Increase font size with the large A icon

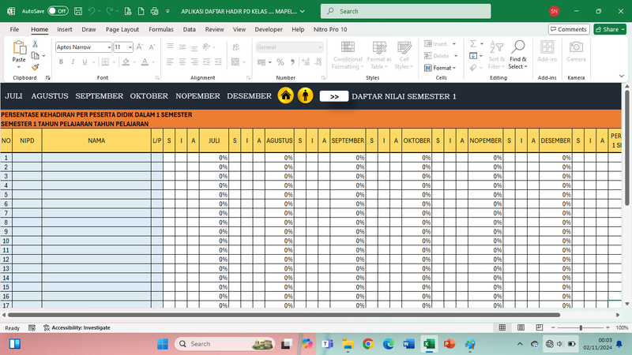140,47
